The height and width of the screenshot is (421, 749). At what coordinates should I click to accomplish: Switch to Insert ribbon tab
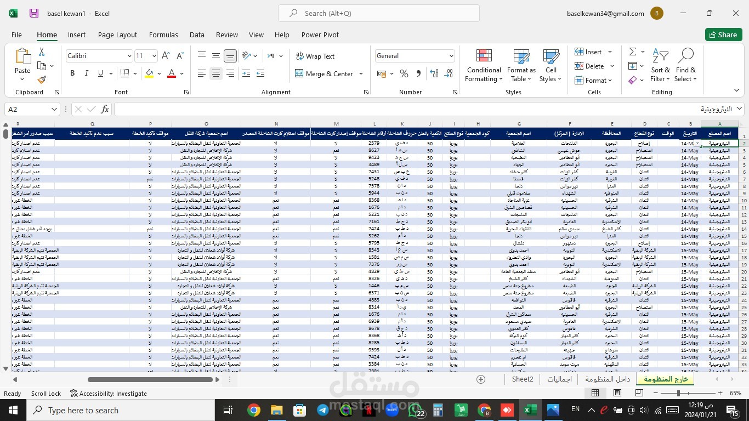(x=77, y=35)
